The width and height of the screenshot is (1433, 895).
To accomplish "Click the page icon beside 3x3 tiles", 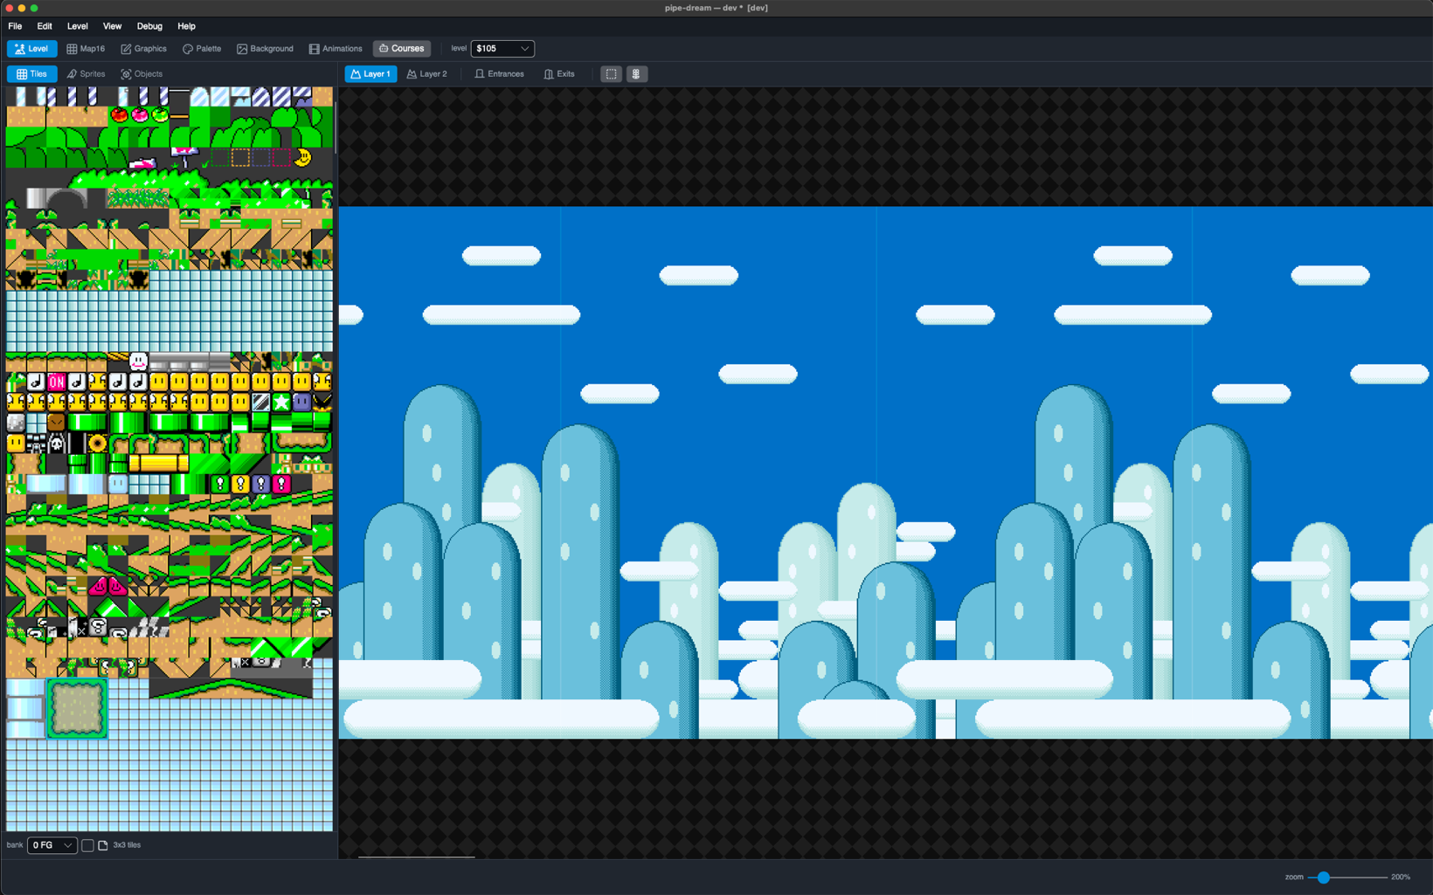I will (103, 845).
